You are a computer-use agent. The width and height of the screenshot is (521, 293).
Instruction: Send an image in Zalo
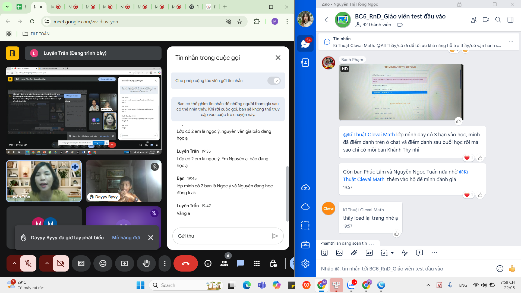(339, 253)
